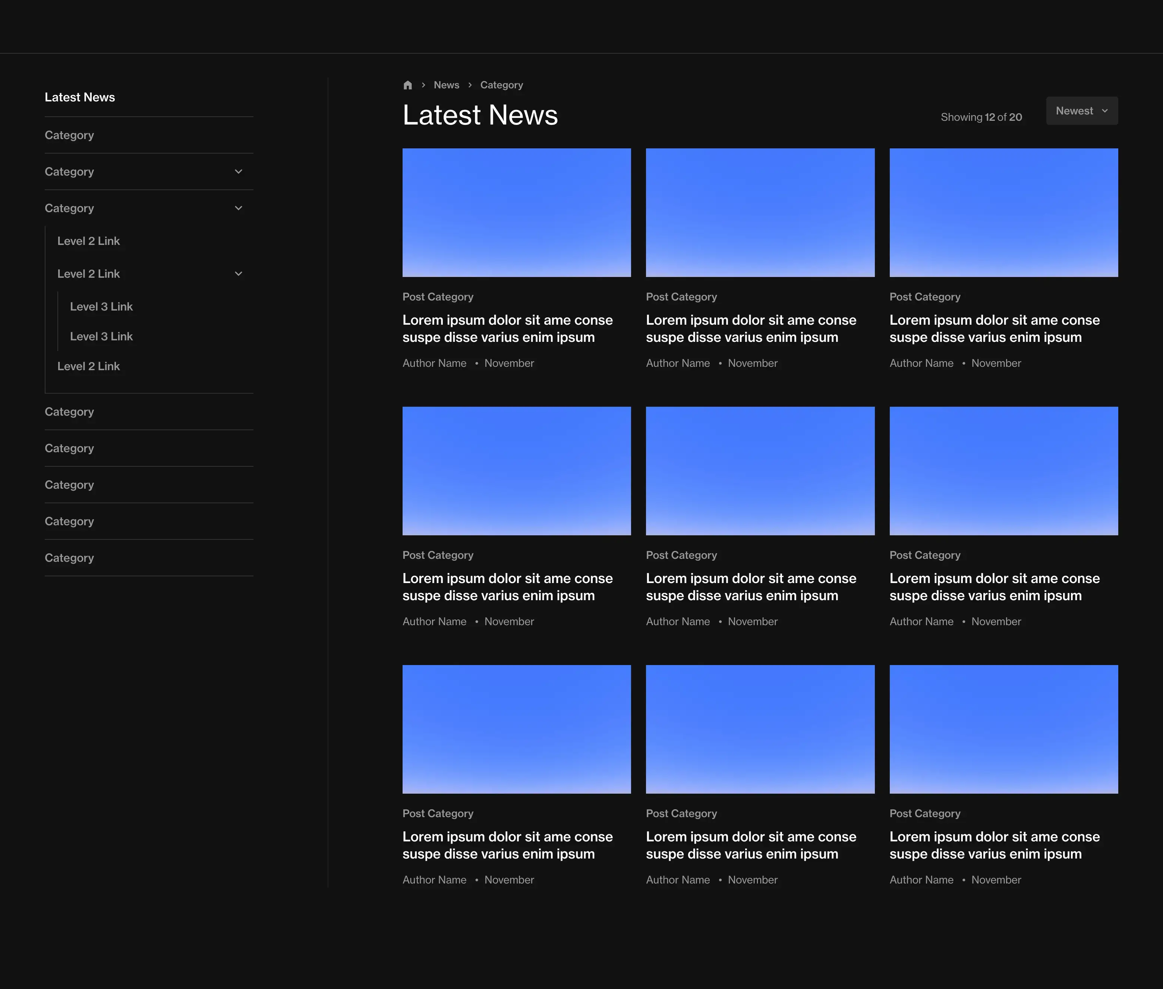Select the Category link directly below the expanded submenu

tap(69, 412)
